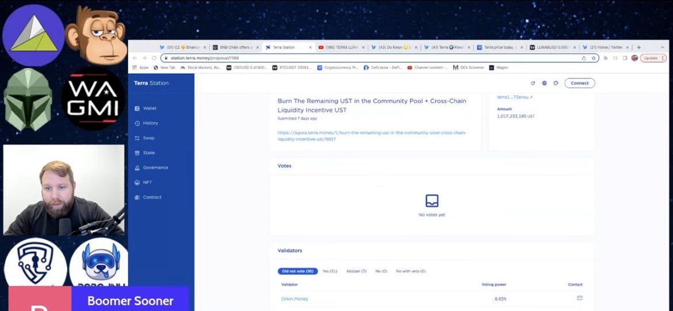Open the agora.terra.money proposal link
The height and width of the screenshot is (311, 673).
[x=372, y=136]
